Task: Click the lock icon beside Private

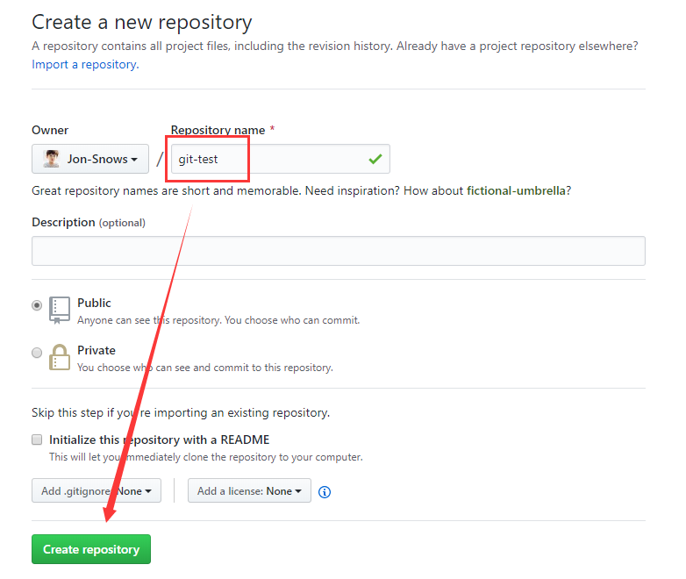Action: point(60,357)
